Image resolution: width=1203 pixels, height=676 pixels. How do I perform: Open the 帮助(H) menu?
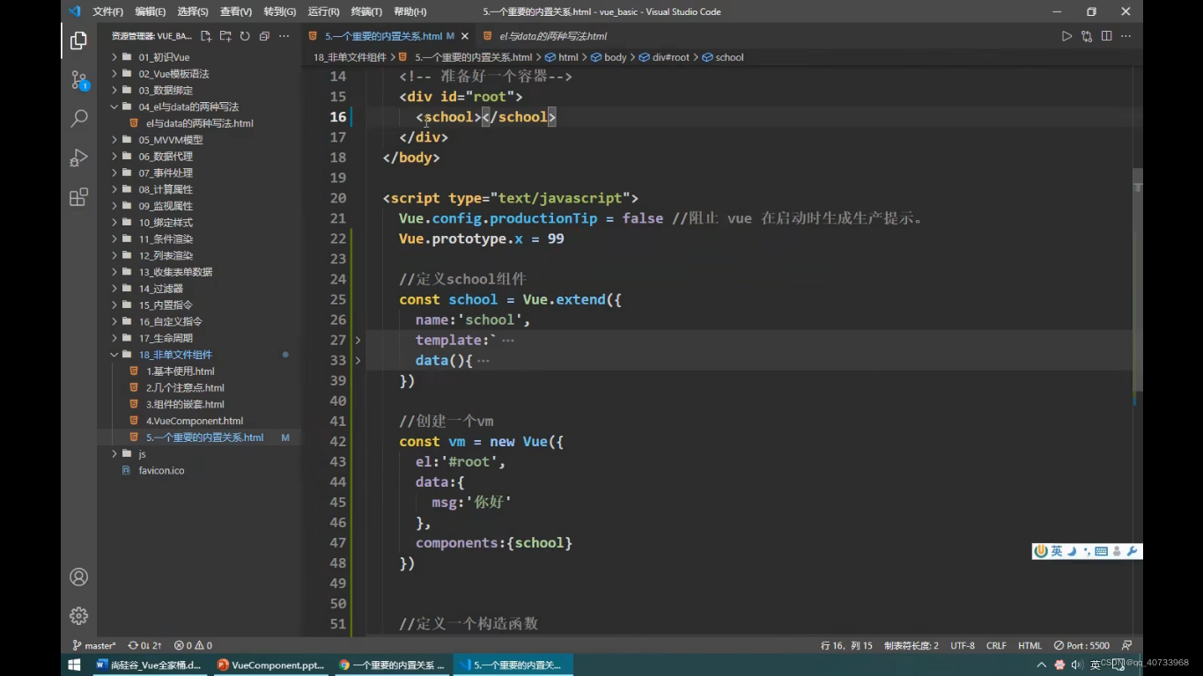click(410, 11)
